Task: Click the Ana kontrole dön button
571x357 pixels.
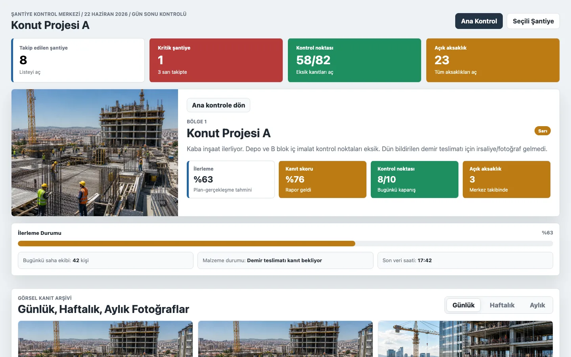Action: (x=218, y=105)
